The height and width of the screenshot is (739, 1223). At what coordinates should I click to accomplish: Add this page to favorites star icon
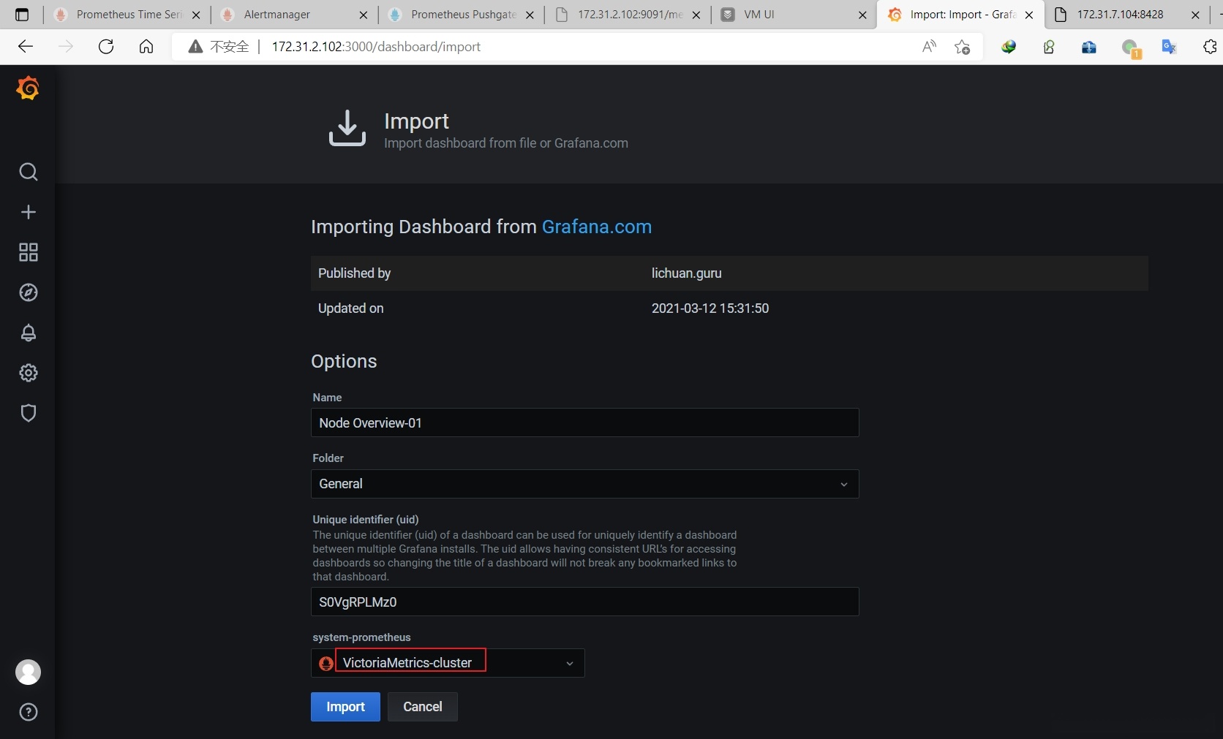click(963, 47)
